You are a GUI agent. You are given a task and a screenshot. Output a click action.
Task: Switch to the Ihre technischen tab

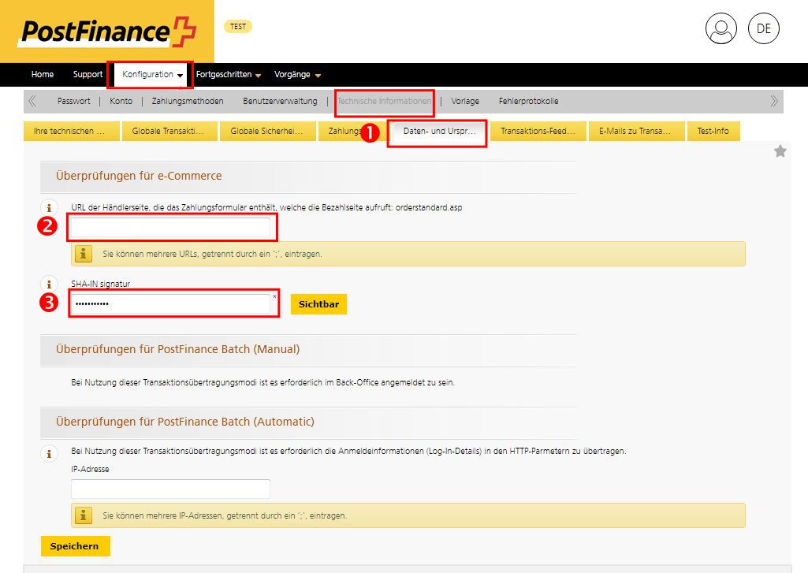click(72, 131)
